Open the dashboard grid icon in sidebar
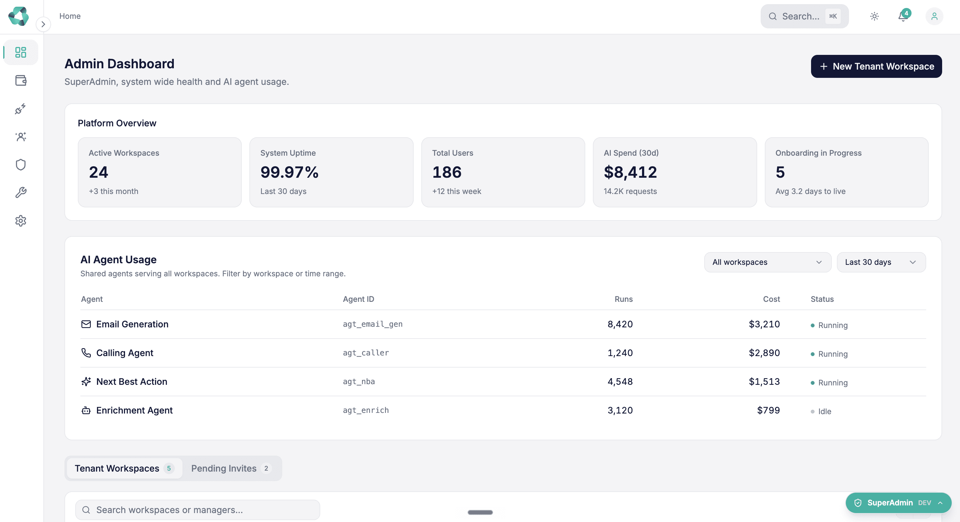The image size is (960, 522). [x=21, y=52]
